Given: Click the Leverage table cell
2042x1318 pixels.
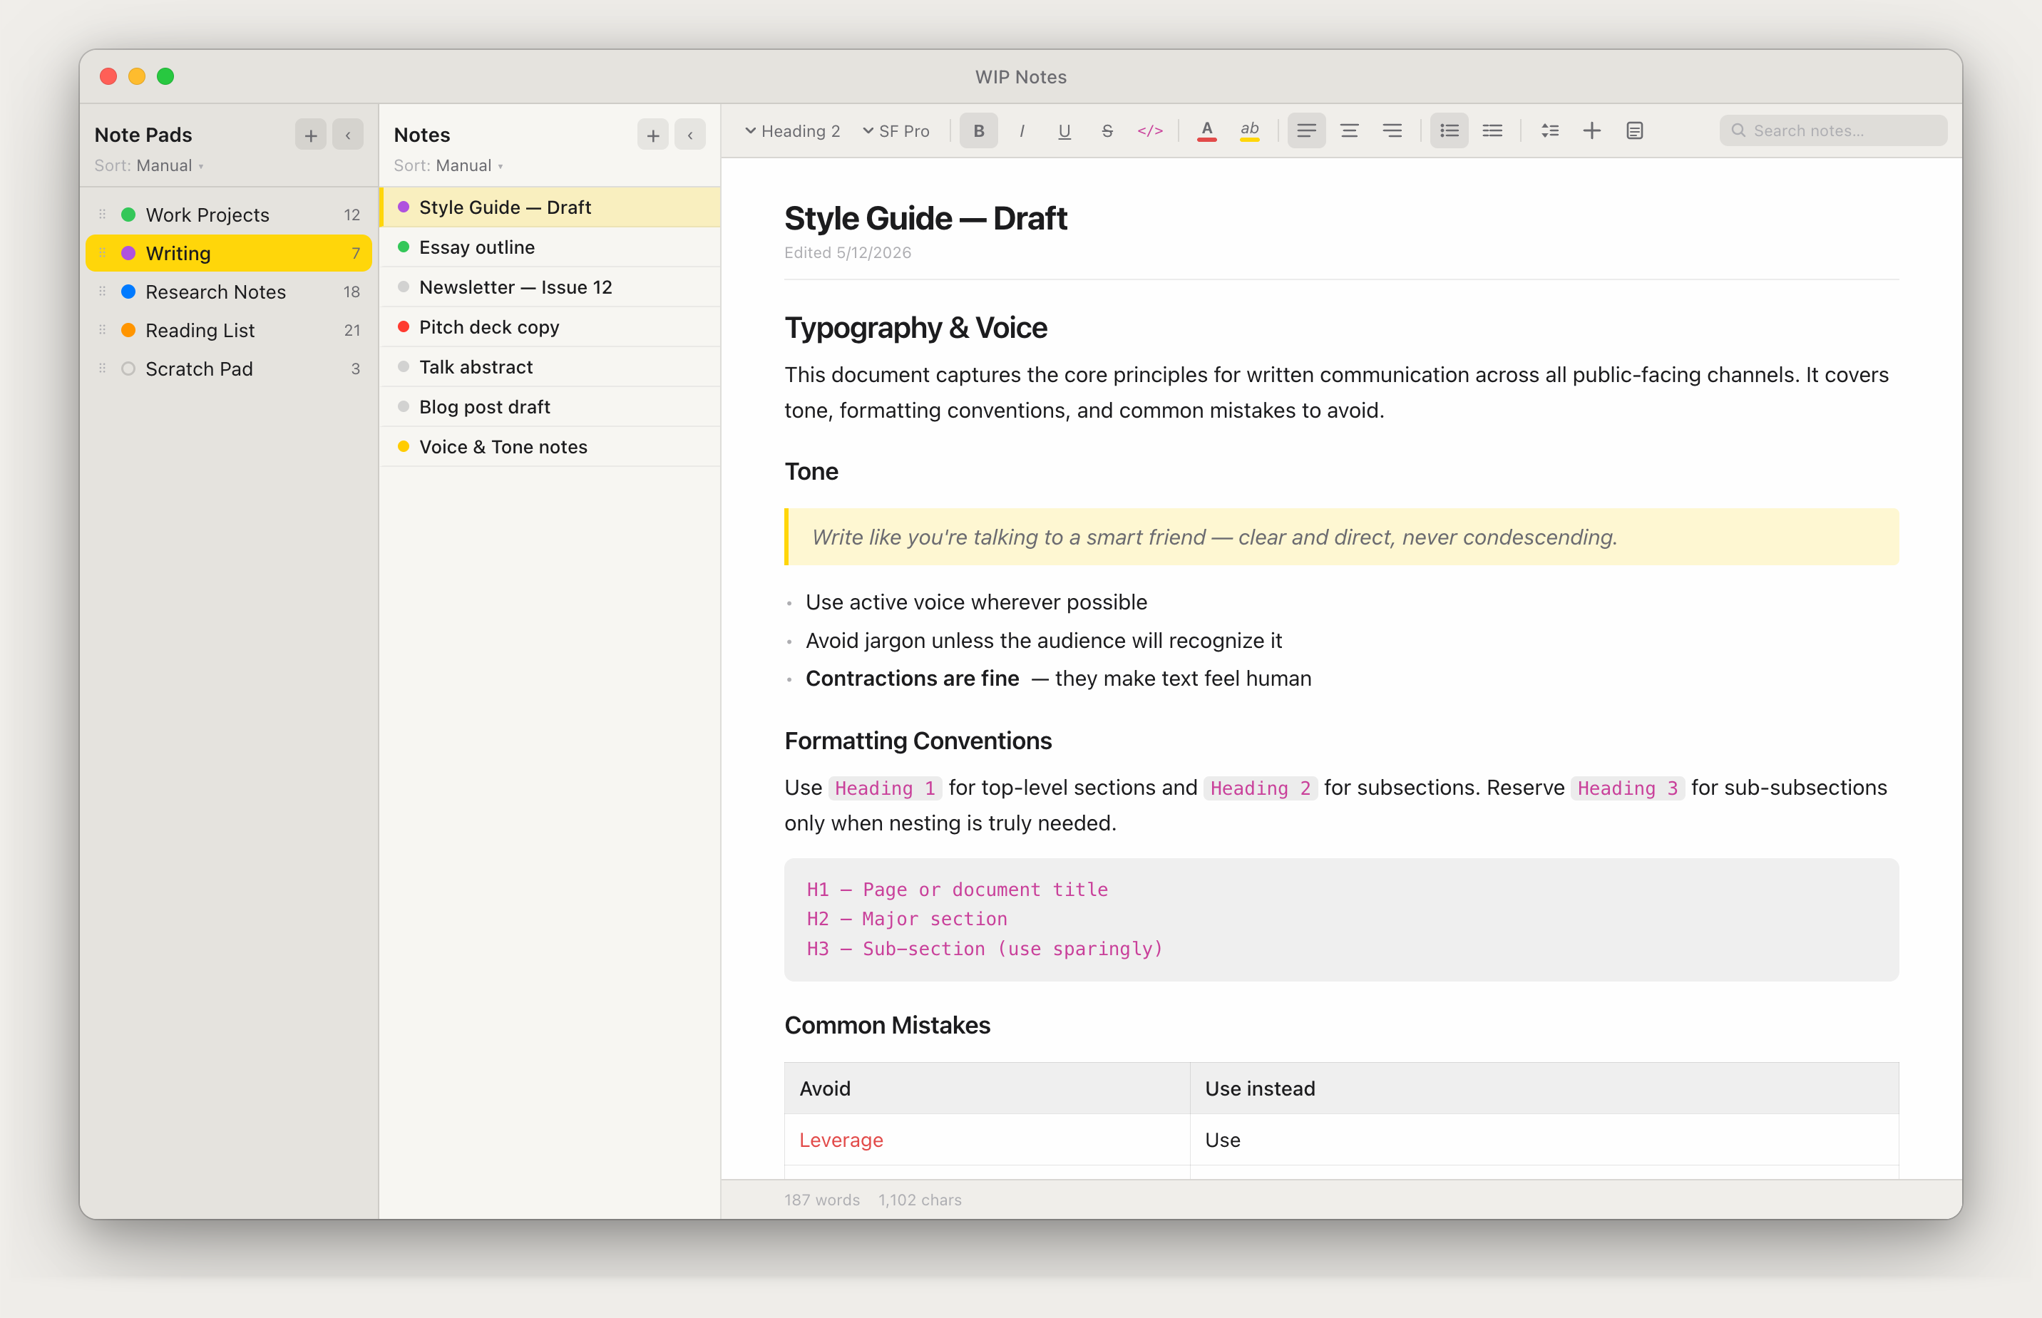Looking at the screenshot, I should [x=987, y=1139].
